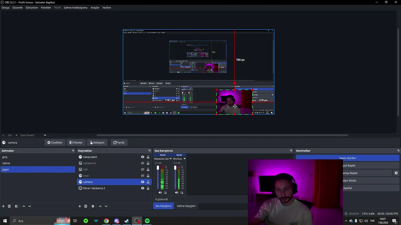The image size is (401, 225).
Task: Select the giriş scene
Action: [38, 157]
